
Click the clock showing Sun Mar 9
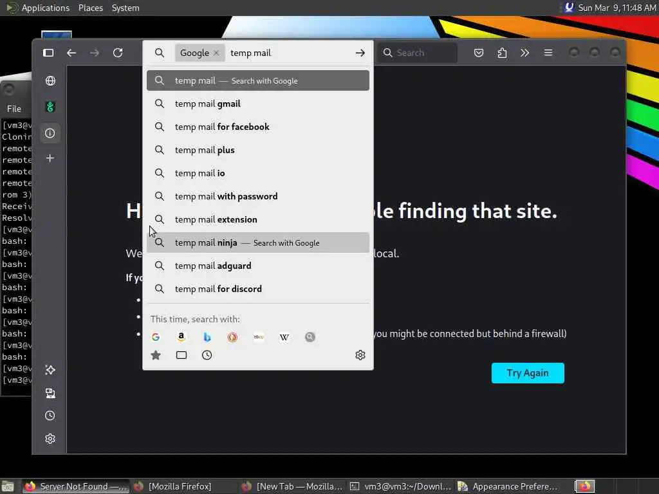coord(617,8)
